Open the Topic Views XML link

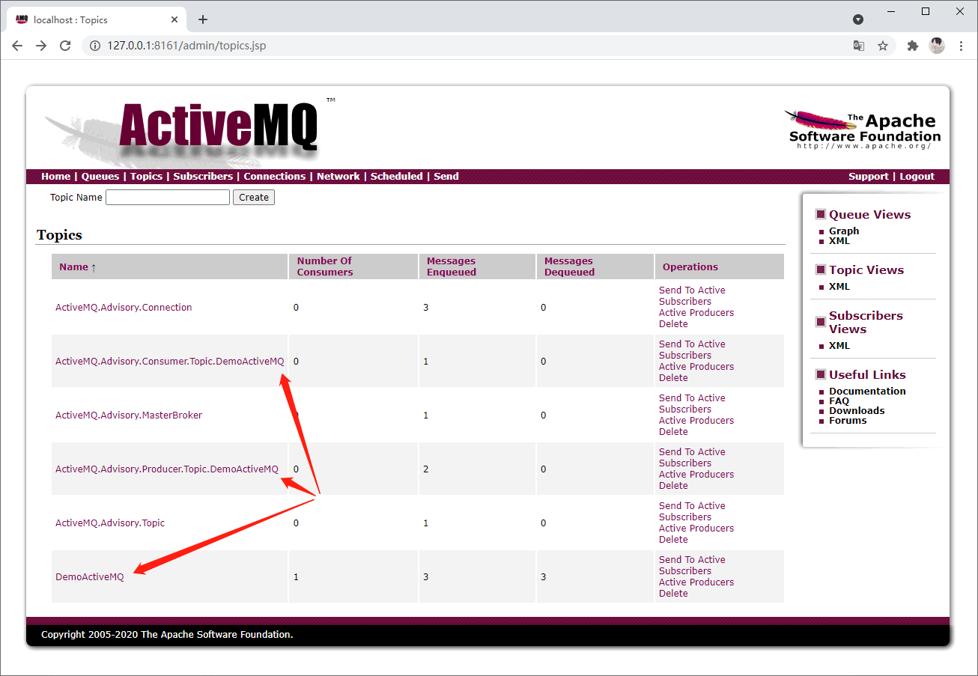click(839, 287)
